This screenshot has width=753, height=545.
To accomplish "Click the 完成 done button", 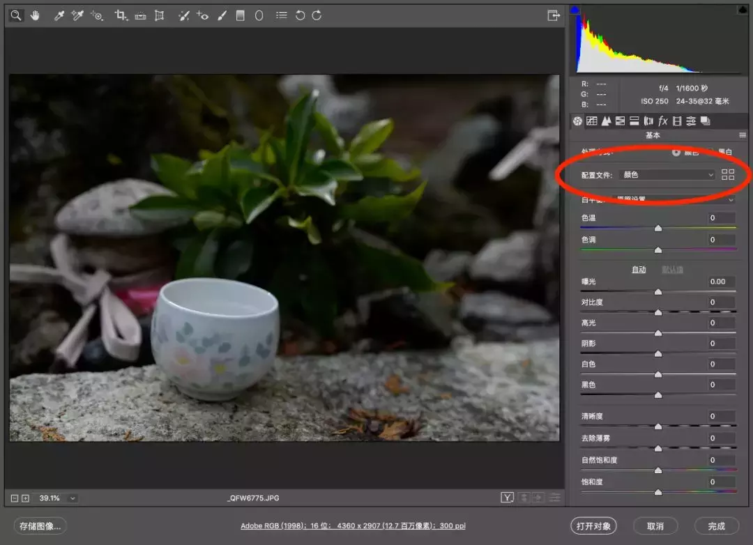I will pyautogui.click(x=717, y=526).
